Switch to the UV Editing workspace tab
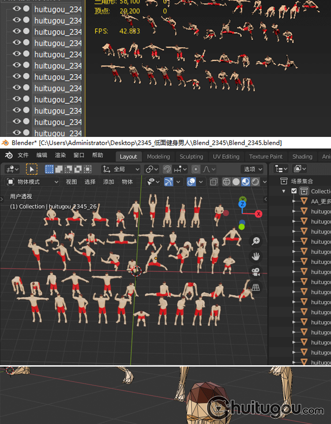 coord(226,156)
